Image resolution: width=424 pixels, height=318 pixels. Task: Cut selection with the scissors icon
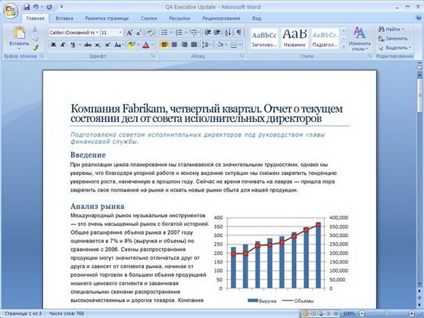tap(35, 30)
